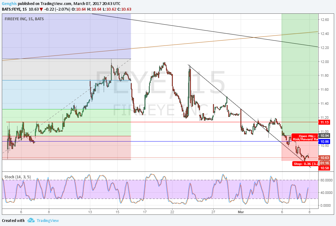This screenshot has height=226, width=336.
Task: Click the 01:16 bar countdown label
Action: pos(324,163)
